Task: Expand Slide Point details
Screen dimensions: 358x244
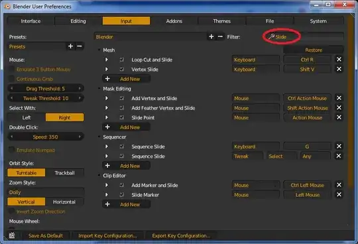Action: (x=106, y=117)
